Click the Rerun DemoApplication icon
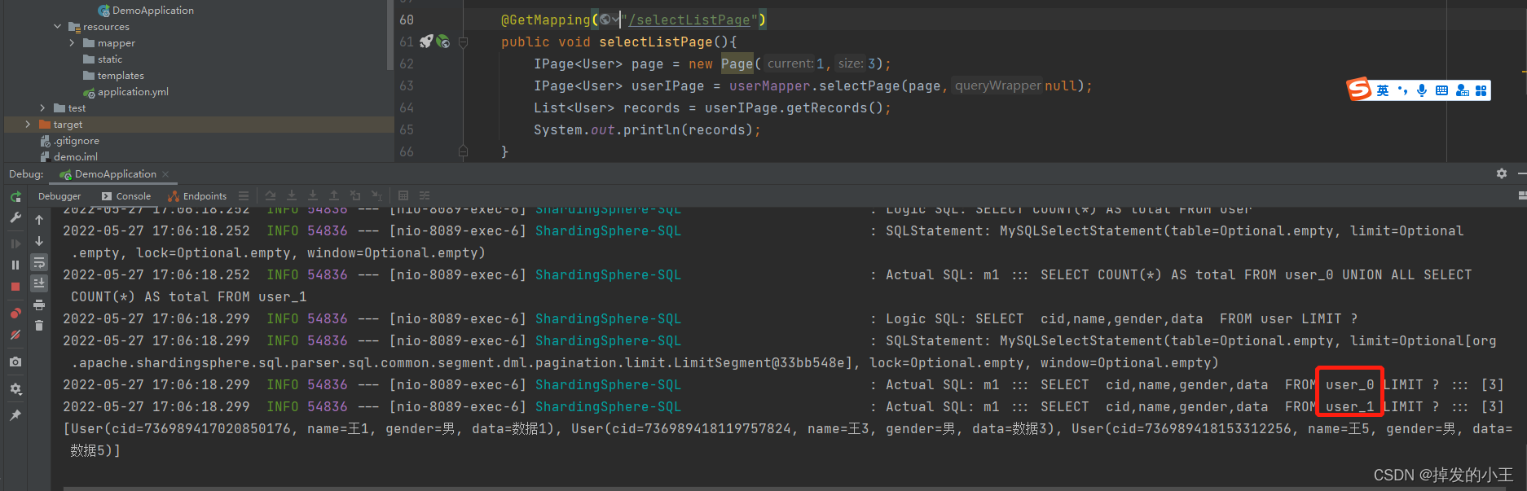The width and height of the screenshot is (1527, 491). (15, 197)
